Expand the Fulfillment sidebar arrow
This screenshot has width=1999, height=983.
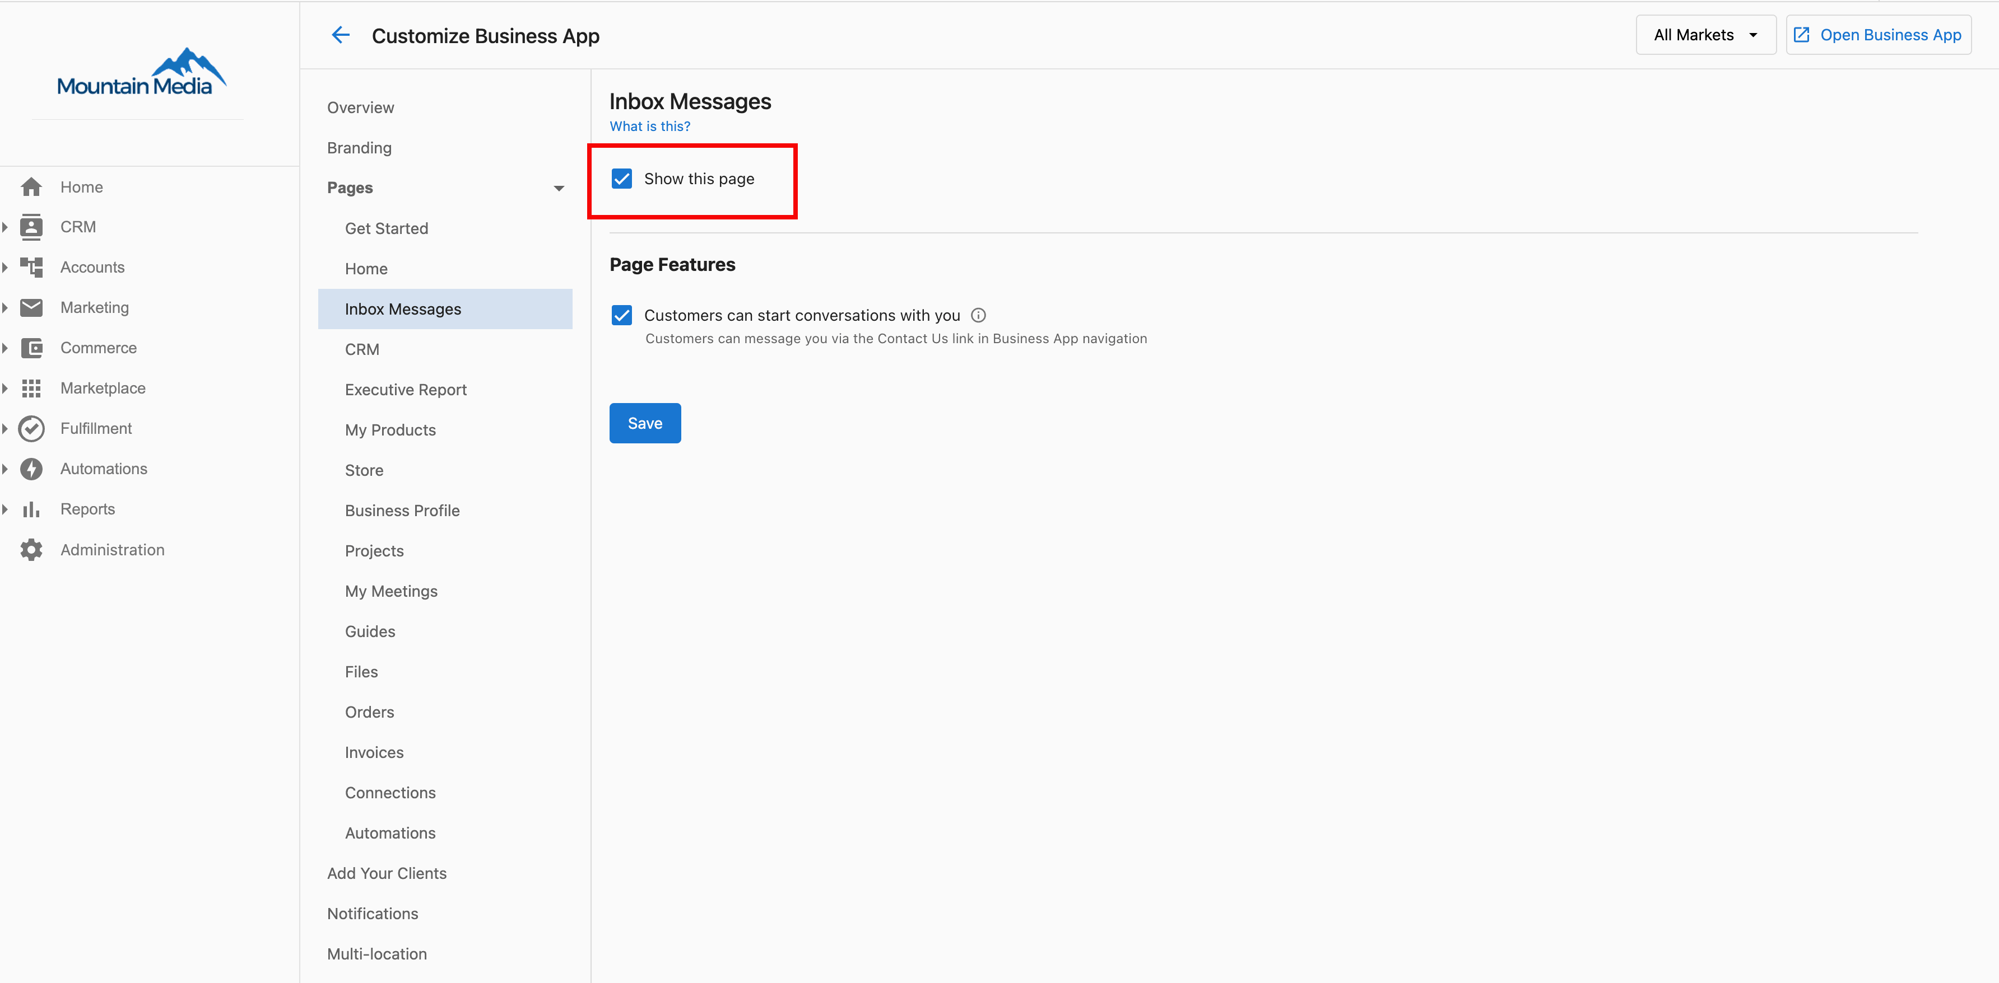point(6,429)
